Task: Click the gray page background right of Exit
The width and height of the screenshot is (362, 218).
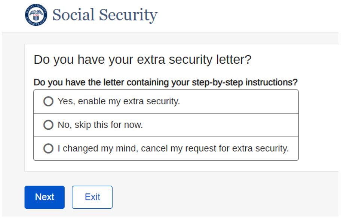Action: click(x=224, y=197)
